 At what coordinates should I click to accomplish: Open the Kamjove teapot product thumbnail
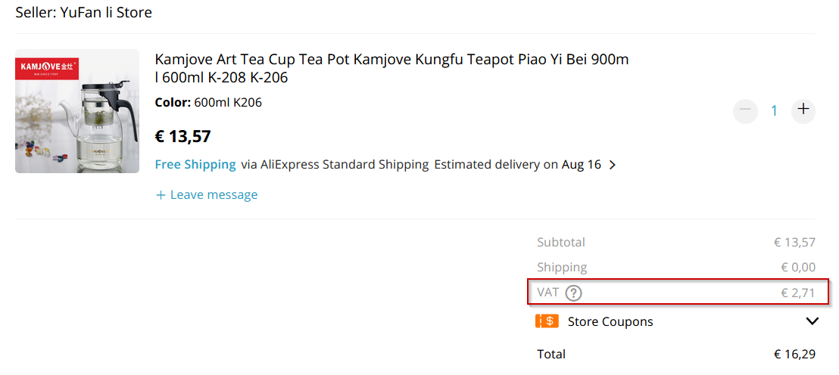coord(77,112)
